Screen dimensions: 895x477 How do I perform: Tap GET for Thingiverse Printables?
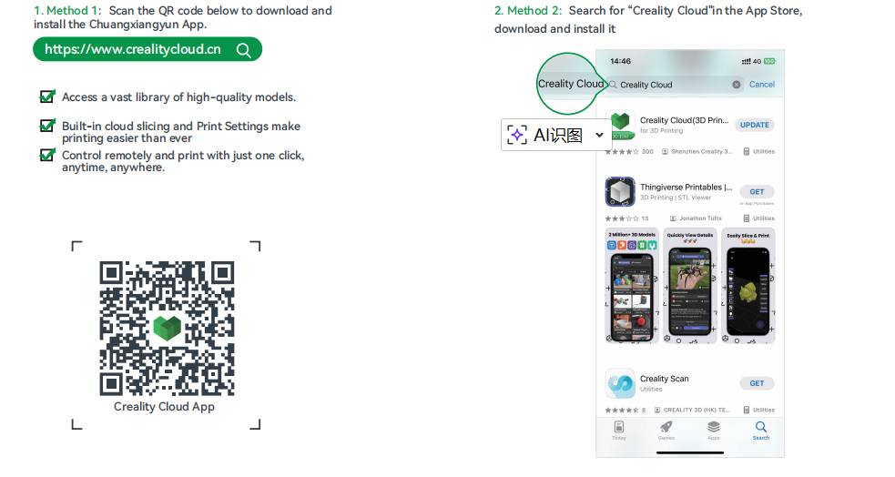coord(757,192)
